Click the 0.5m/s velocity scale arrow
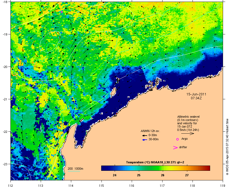231x187 pixels. coord(188,133)
